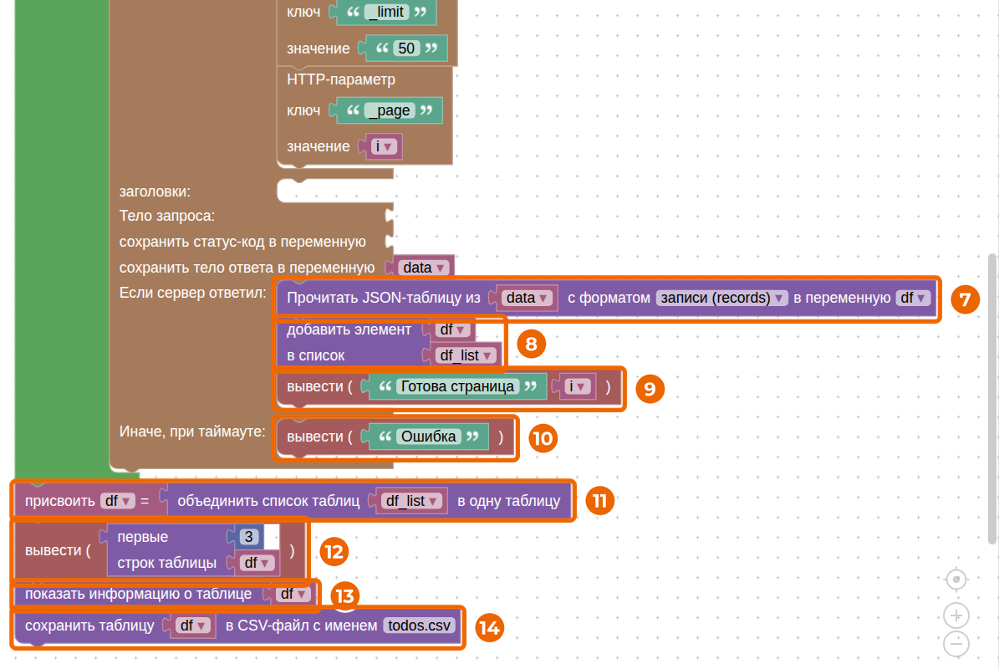
Task: Open the 'df' dropdown in 'показать информацию о таблице'
Action: (293, 594)
